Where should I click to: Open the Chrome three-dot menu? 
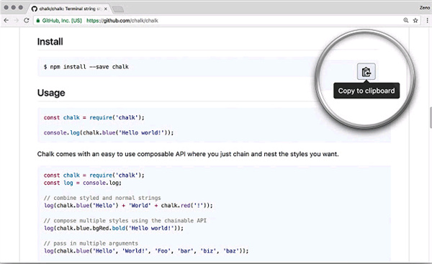click(427, 20)
